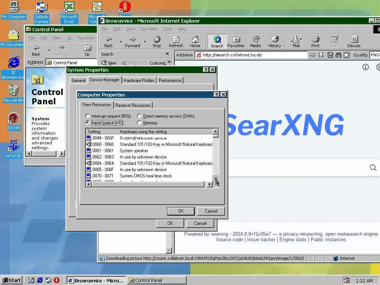Click the Back button in Control Panel window
The image size is (380, 285).
pyautogui.click(x=36, y=50)
